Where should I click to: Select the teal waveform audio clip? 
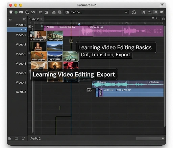click(x=128, y=84)
